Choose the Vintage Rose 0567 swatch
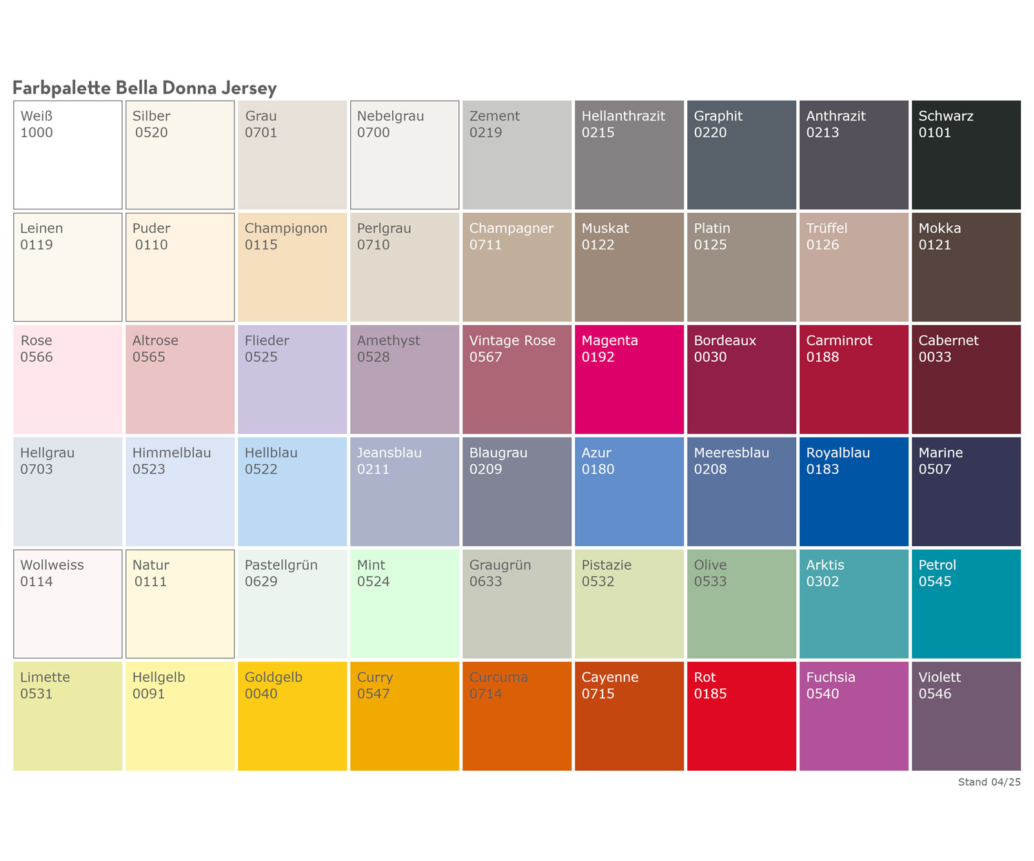Screen dimensions: 1034x861 tap(517, 380)
